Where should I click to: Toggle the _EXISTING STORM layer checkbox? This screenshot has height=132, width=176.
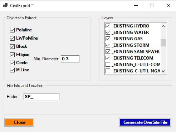click(108, 45)
